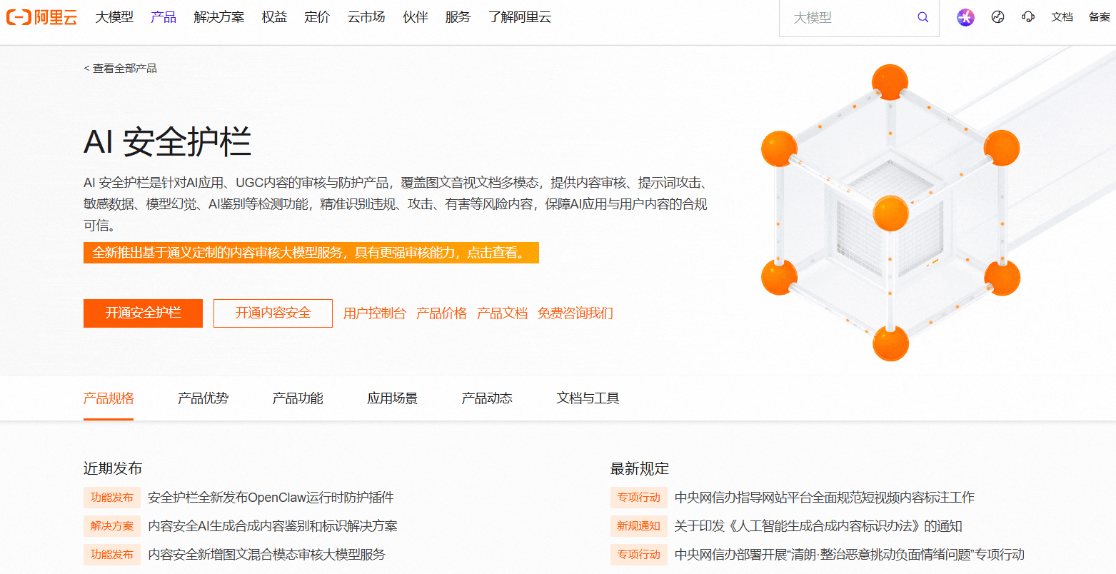Open 了解阿里云 in the top navigation
Screen dimensions: 1116x574
(x=520, y=17)
